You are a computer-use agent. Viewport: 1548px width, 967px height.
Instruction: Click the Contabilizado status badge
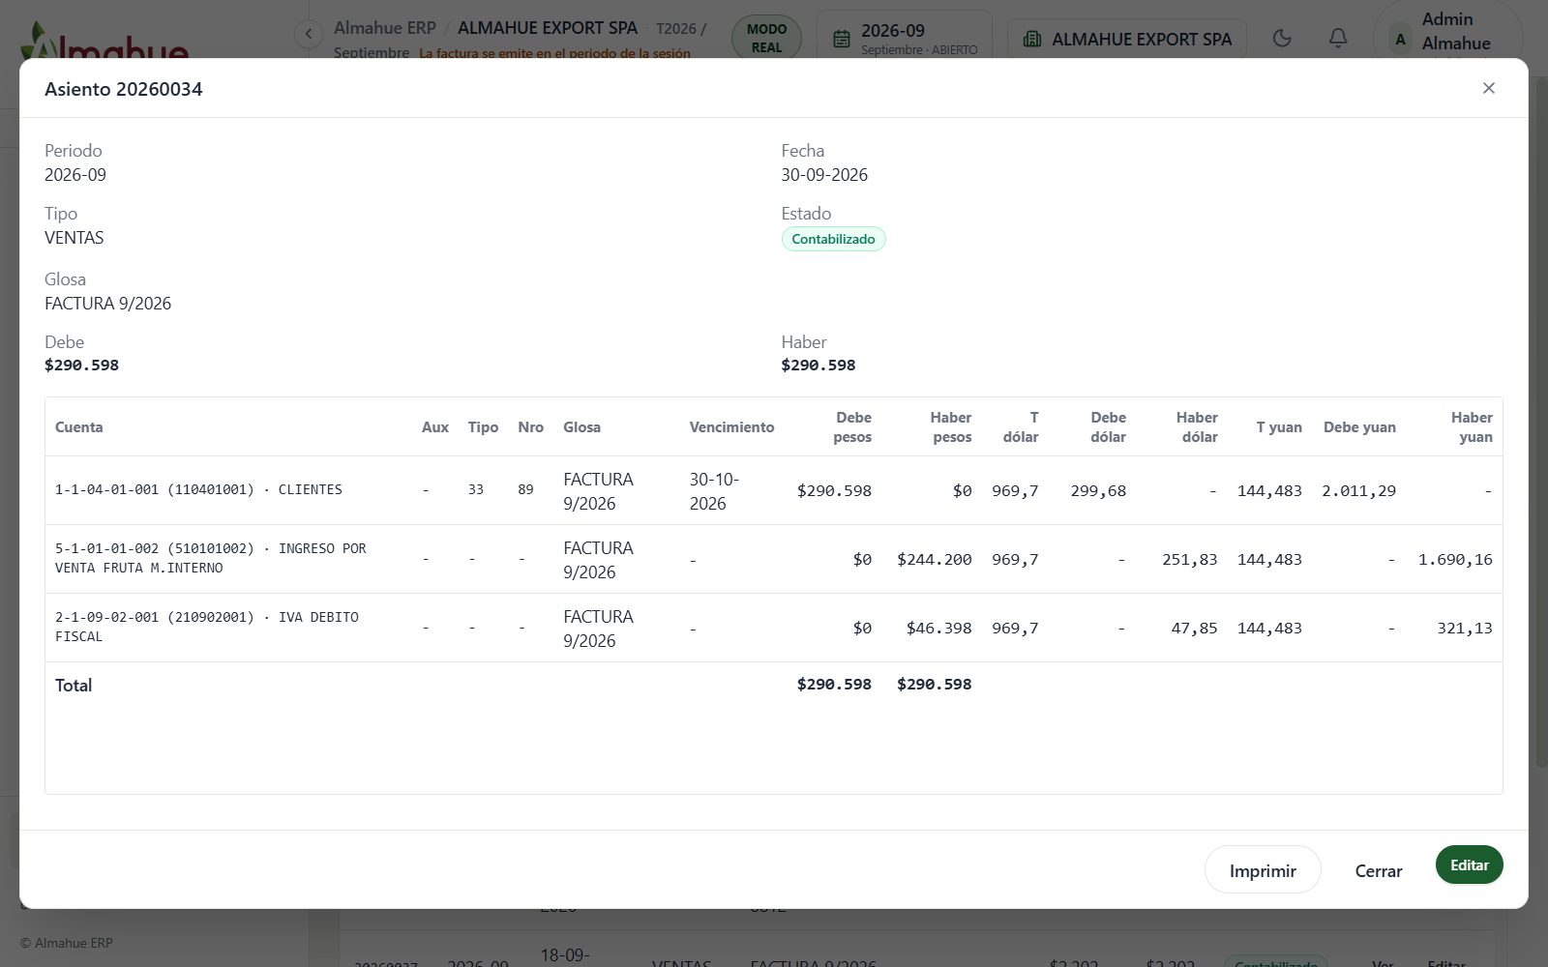833,239
